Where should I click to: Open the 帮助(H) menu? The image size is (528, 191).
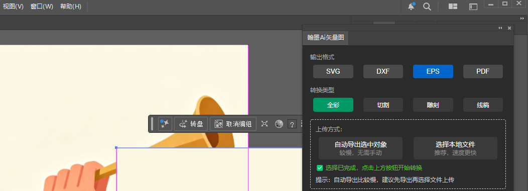pyautogui.click(x=71, y=7)
